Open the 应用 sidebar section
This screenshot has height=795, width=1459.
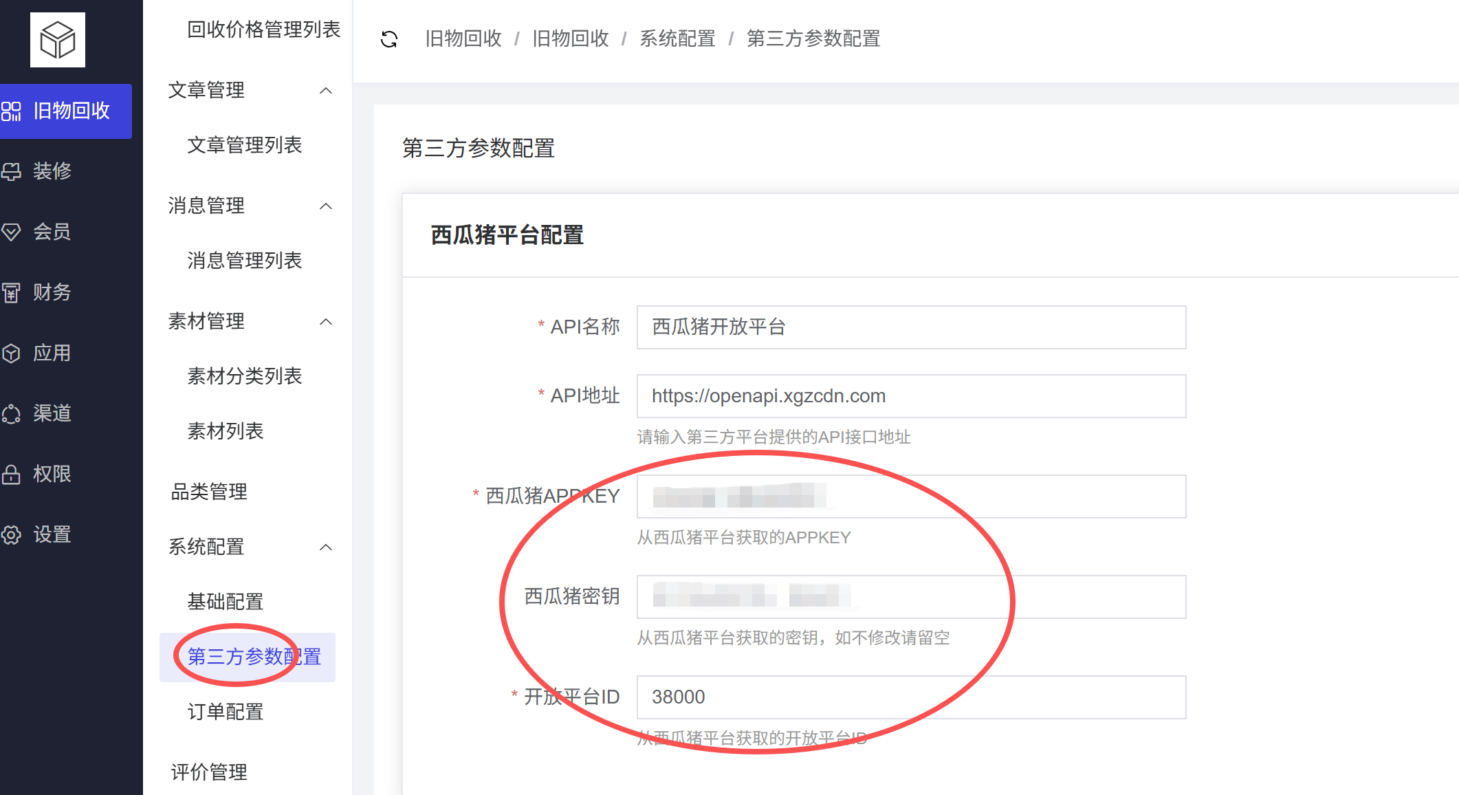pos(52,353)
